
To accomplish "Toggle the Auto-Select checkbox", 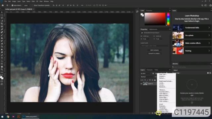I will tap(13, 5).
